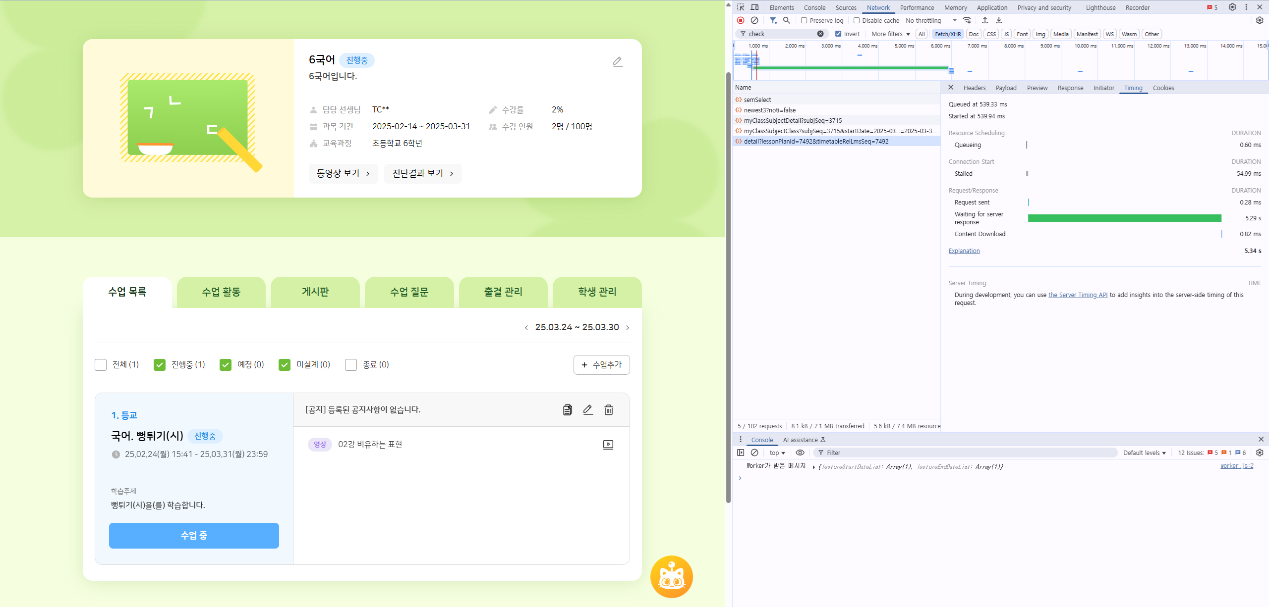Open the network search magnifier icon
This screenshot has height=607, width=1269.
pyautogui.click(x=786, y=20)
